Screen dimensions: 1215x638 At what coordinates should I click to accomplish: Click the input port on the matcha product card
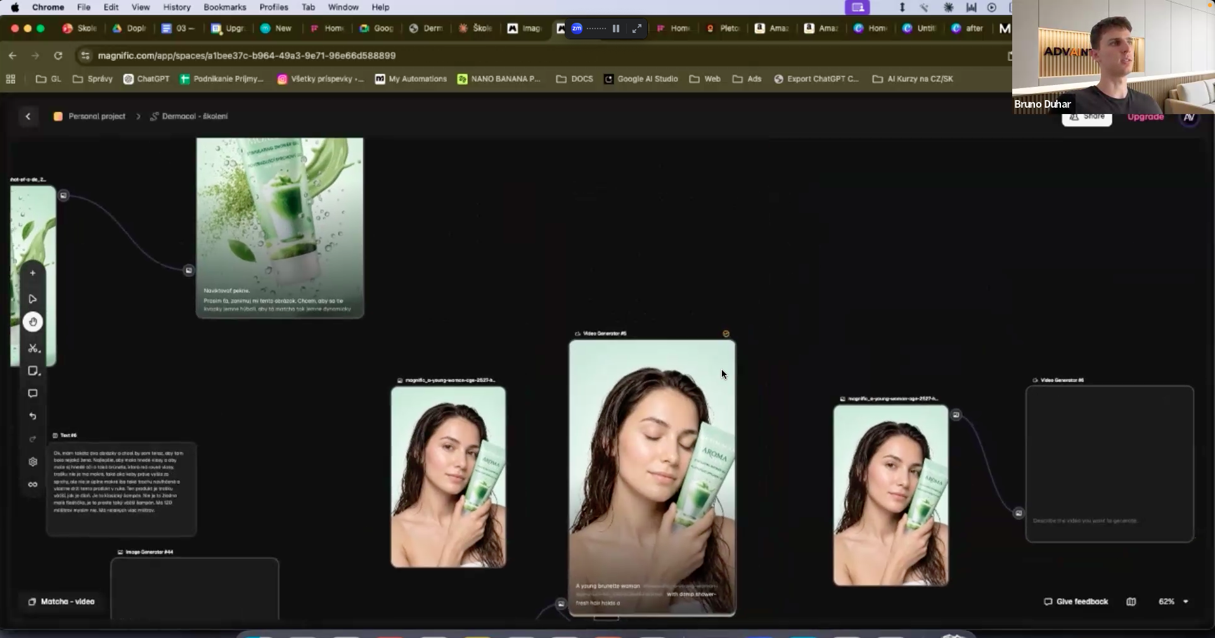click(188, 271)
